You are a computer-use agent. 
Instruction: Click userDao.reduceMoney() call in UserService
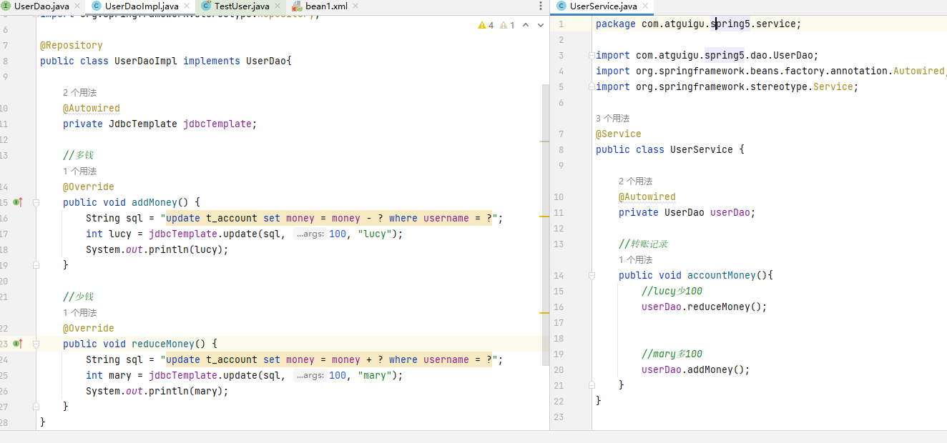click(705, 307)
